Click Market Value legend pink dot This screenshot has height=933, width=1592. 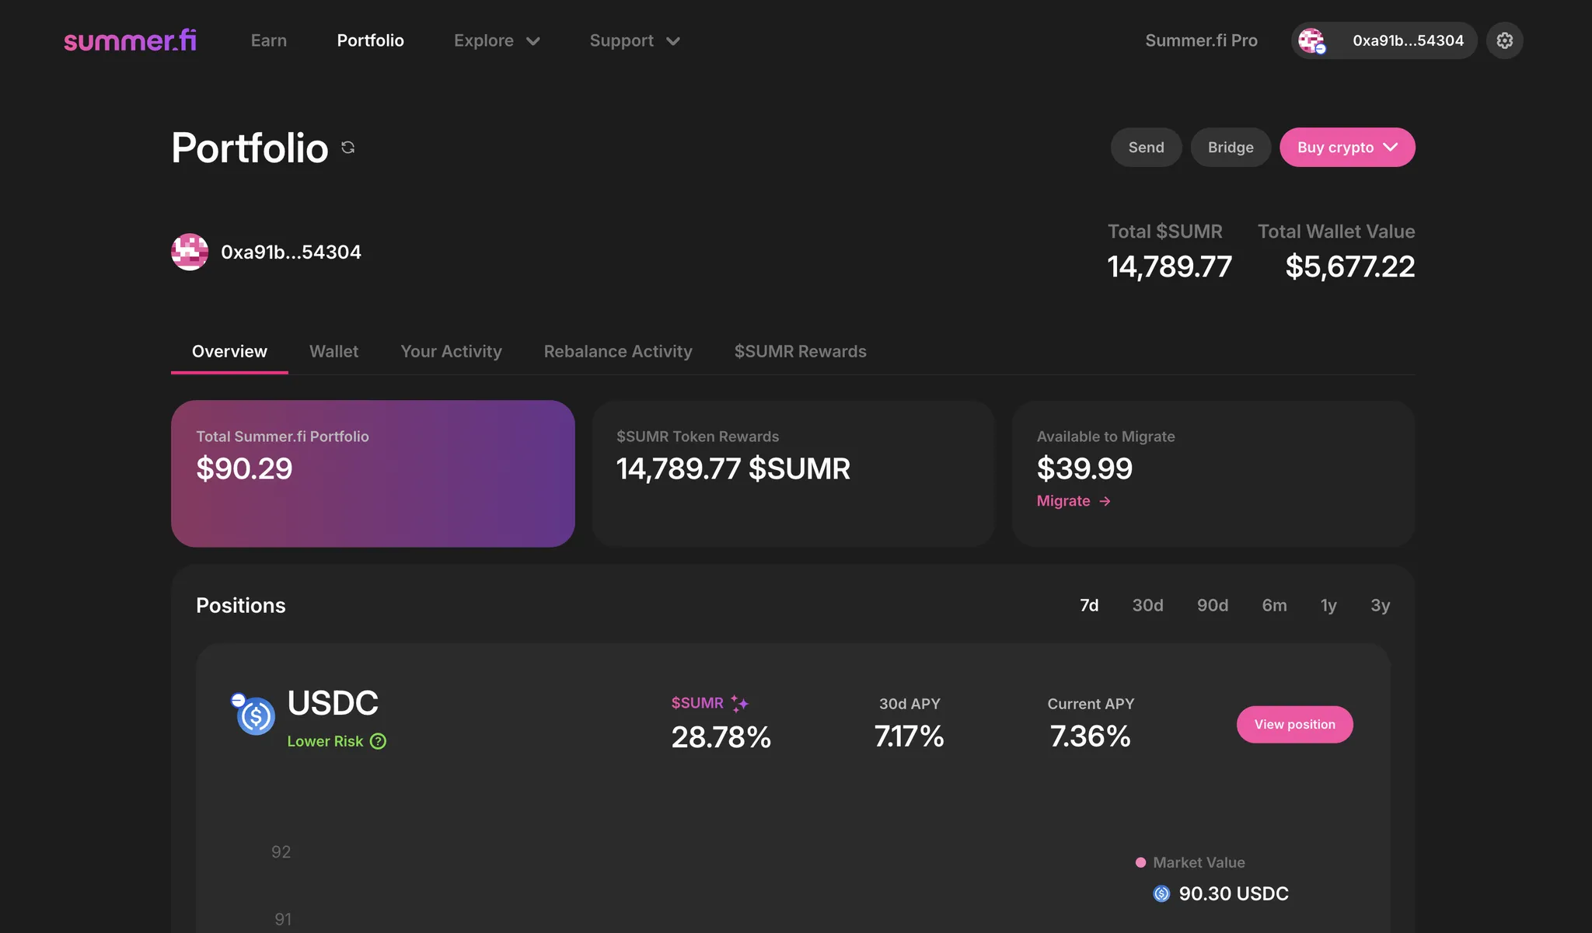[x=1140, y=862]
